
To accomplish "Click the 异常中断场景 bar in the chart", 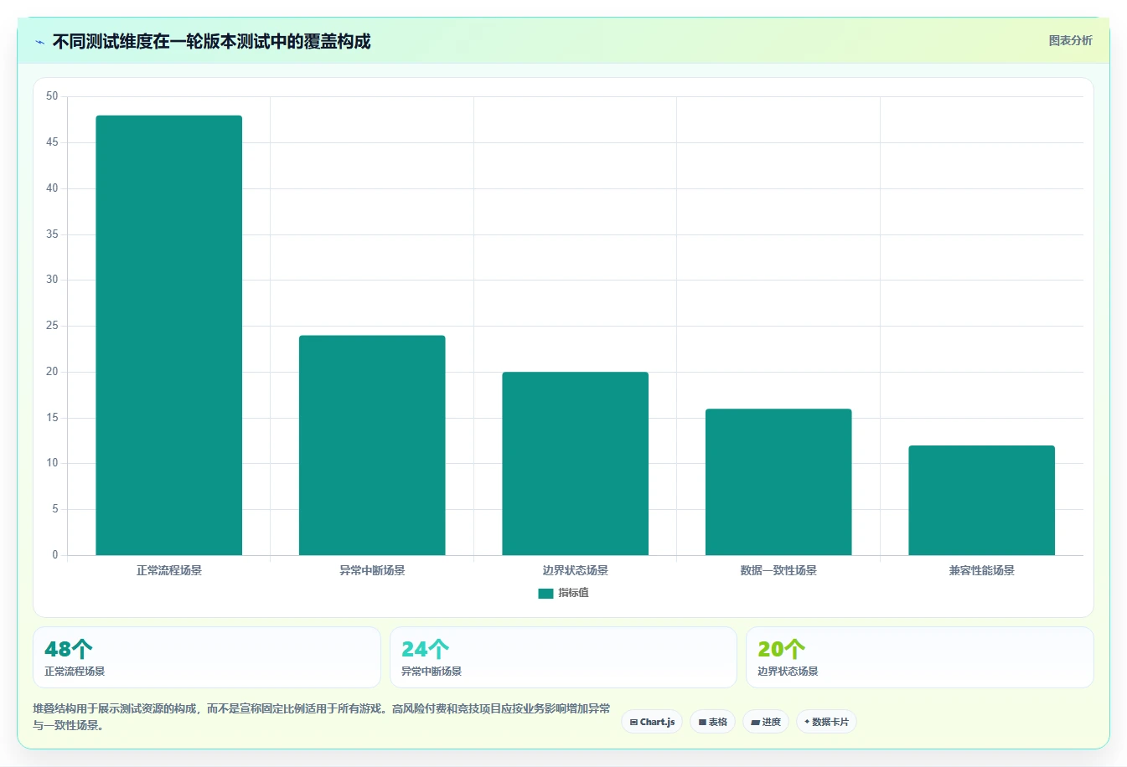I will 372,445.
